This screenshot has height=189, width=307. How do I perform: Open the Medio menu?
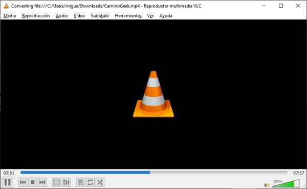click(x=10, y=16)
